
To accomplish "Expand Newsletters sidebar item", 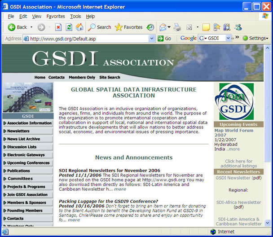I will [28, 131].
